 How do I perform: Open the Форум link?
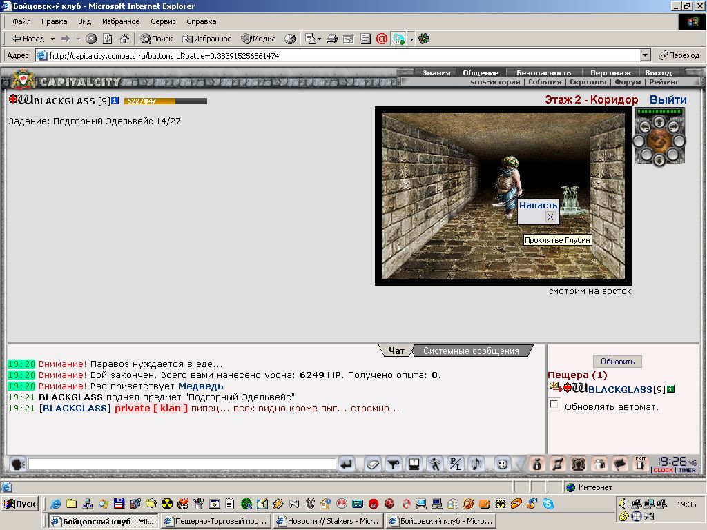[627, 82]
